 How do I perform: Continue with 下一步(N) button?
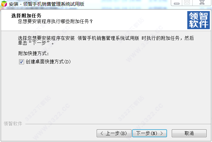click(150, 133)
